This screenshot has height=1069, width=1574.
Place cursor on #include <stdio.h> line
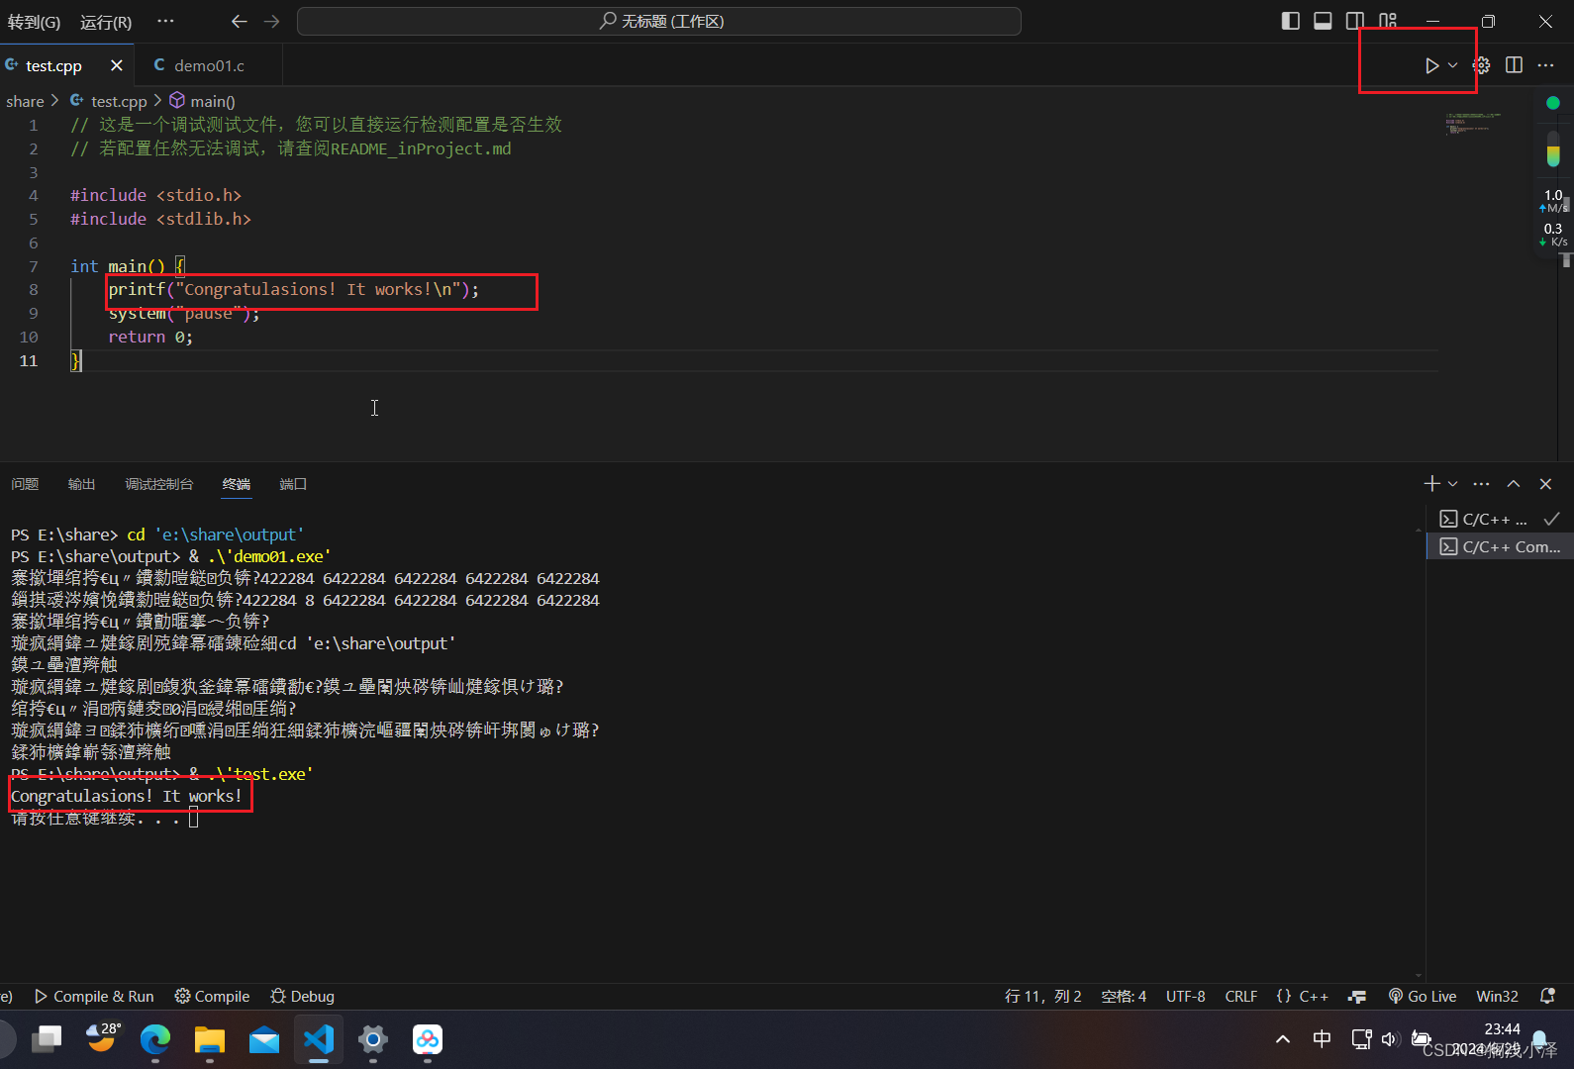pos(155,195)
